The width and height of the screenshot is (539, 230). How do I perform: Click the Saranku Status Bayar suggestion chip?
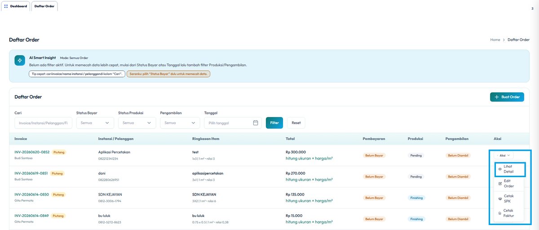(168, 74)
